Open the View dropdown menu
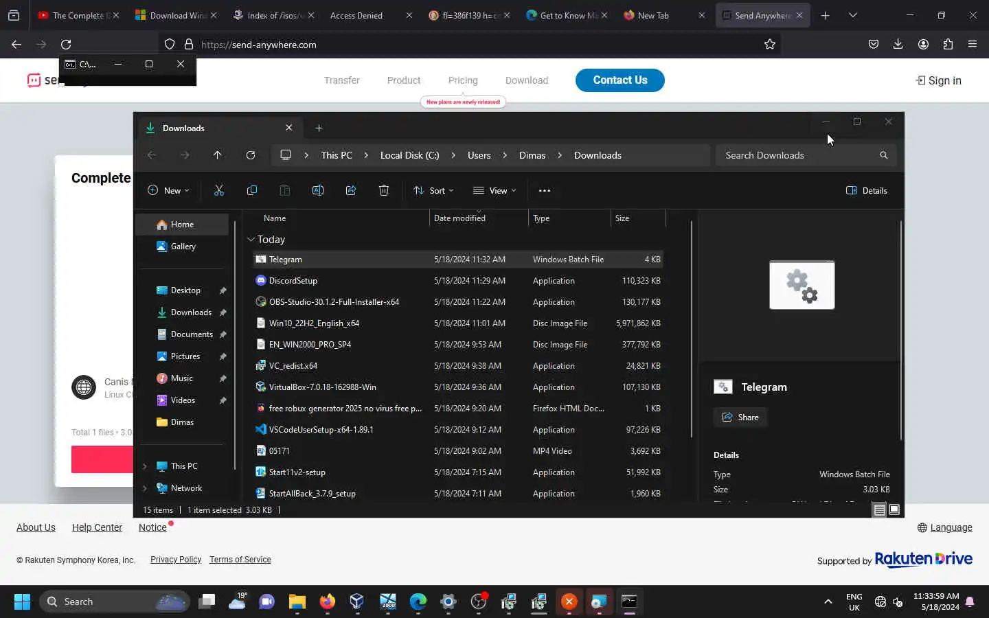This screenshot has width=989, height=618. coord(494,190)
